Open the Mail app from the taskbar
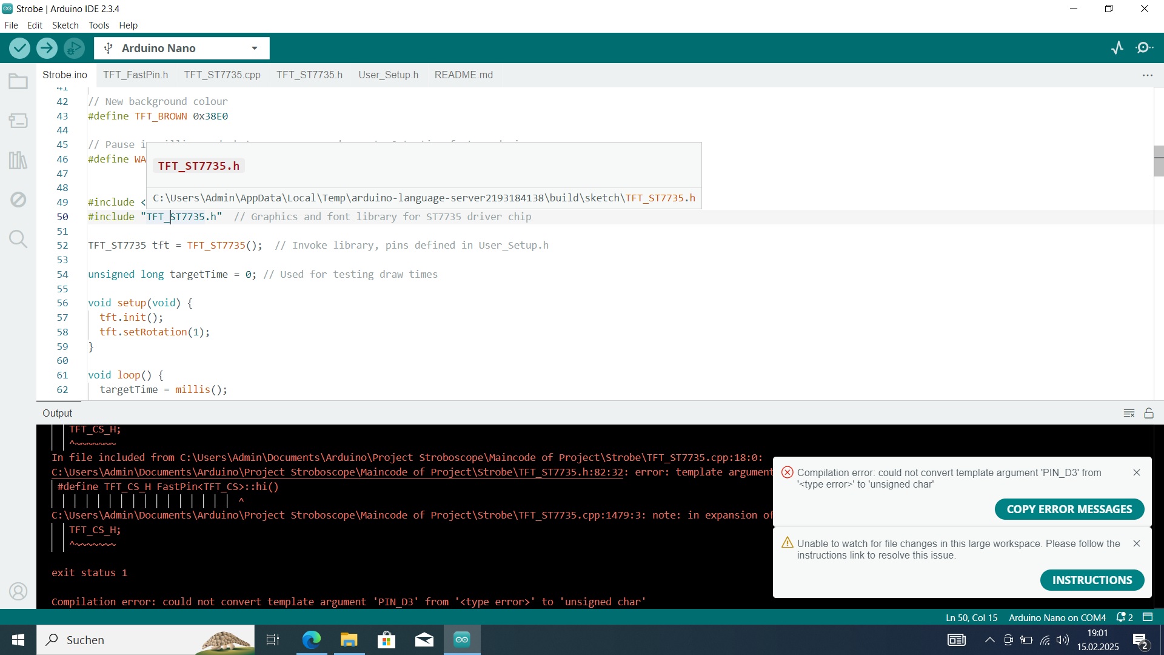The width and height of the screenshot is (1164, 655). click(x=424, y=640)
